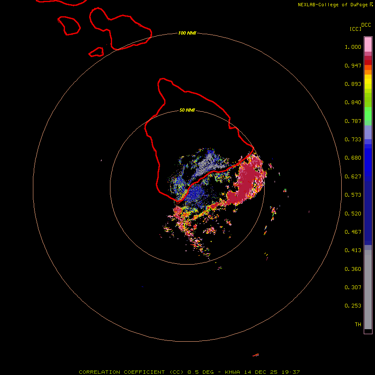Select the 0.680 scale value

pos(353,158)
